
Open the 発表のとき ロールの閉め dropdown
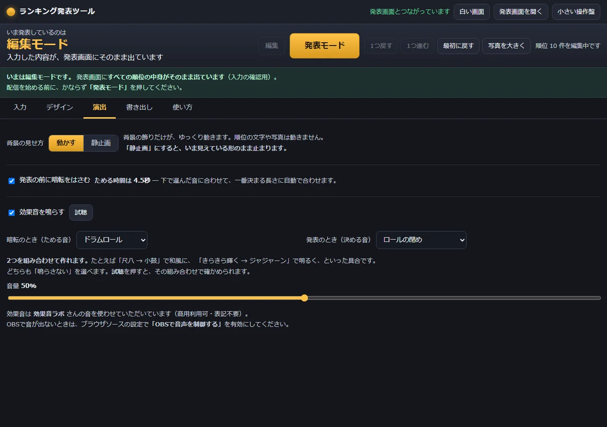[421, 240]
